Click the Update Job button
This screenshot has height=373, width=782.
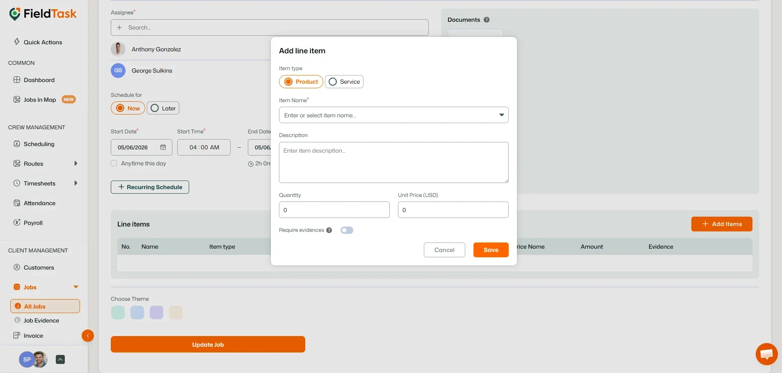(208, 344)
